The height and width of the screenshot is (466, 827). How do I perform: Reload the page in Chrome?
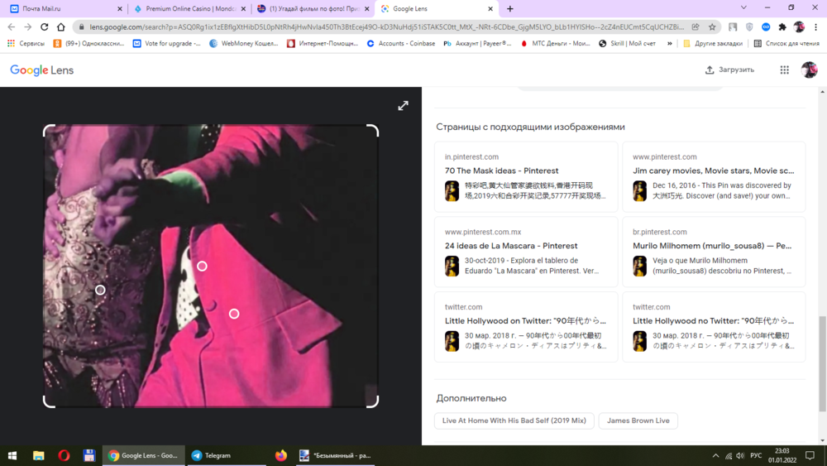(x=45, y=27)
